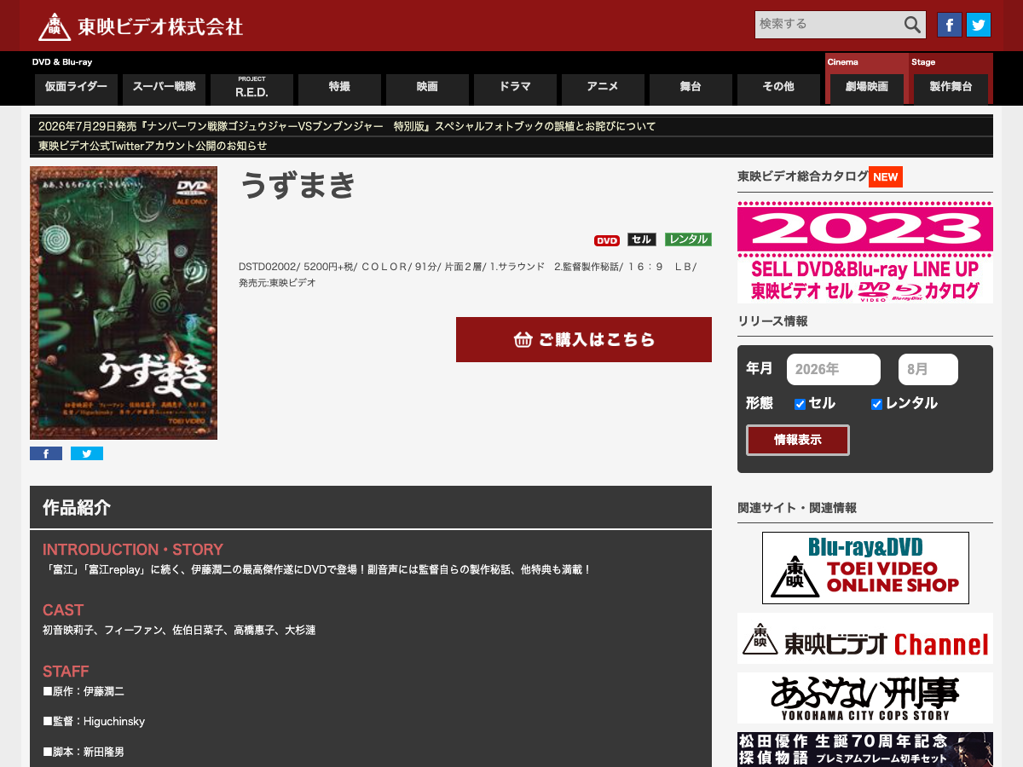Screen dimensions: 1023x767
Task: Open the Twitterアカウント公開のお知らせ notice
Action: 153,146
